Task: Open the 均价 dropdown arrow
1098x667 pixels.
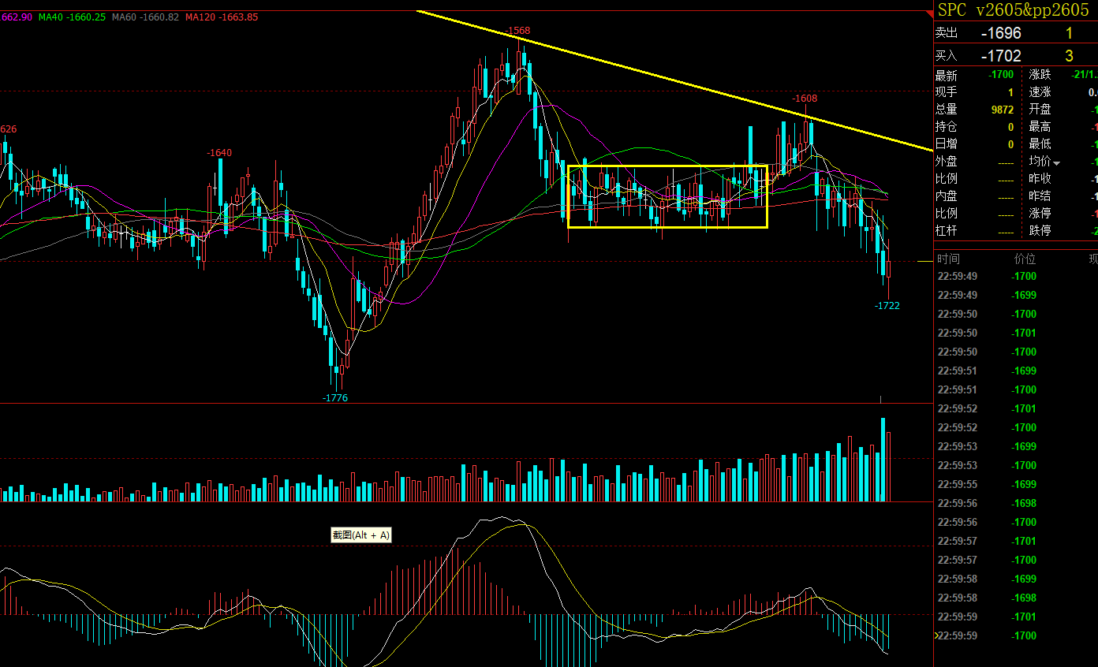Action: pyautogui.click(x=1057, y=162)
